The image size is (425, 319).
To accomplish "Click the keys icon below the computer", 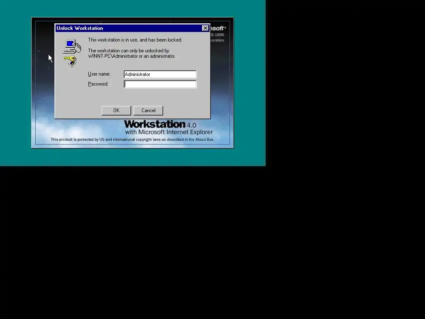I will pyautogui.click(x=71, y=61).
